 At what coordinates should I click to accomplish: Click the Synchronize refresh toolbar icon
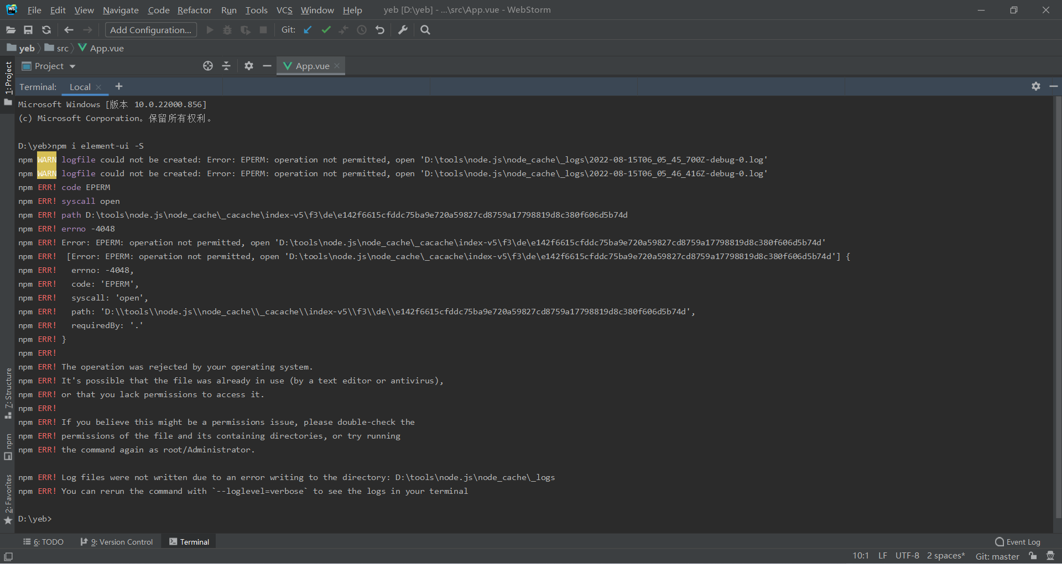46,30
